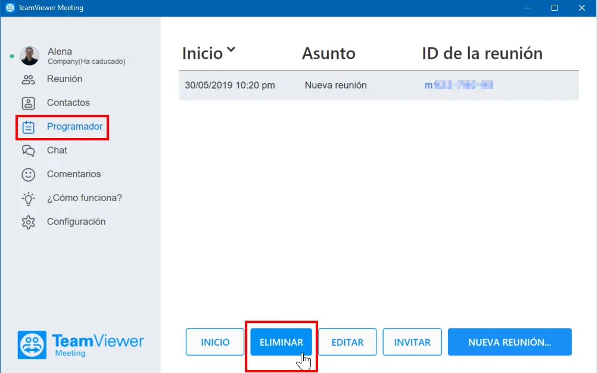Click the Chat bubbles icon
Screen dimensions: 598x373
28,151
